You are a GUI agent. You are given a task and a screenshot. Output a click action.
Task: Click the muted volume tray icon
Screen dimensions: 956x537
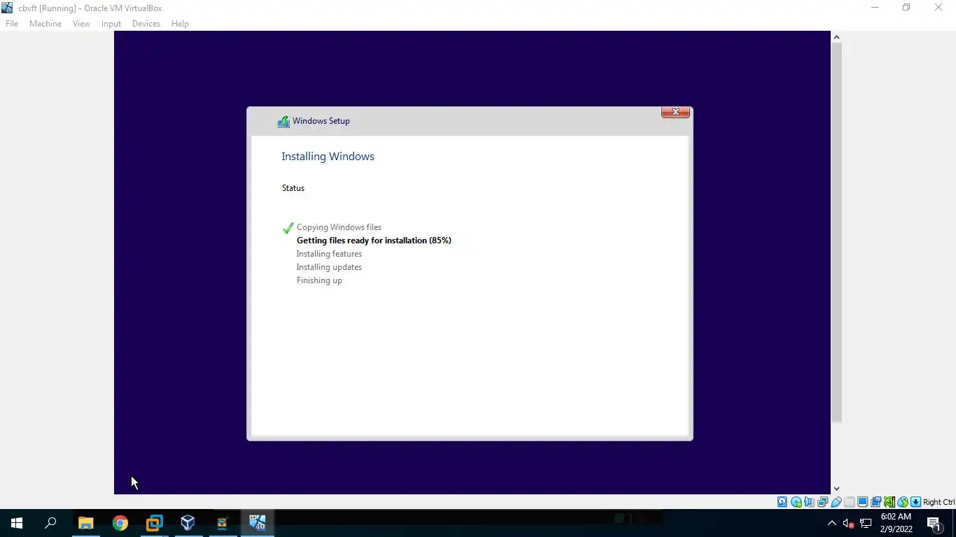pos(848,523)
